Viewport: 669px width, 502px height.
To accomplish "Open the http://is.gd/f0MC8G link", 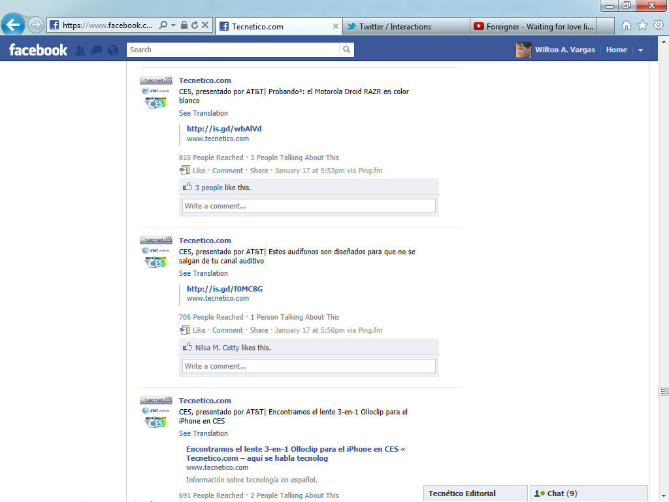I will [x=225, y=288].
